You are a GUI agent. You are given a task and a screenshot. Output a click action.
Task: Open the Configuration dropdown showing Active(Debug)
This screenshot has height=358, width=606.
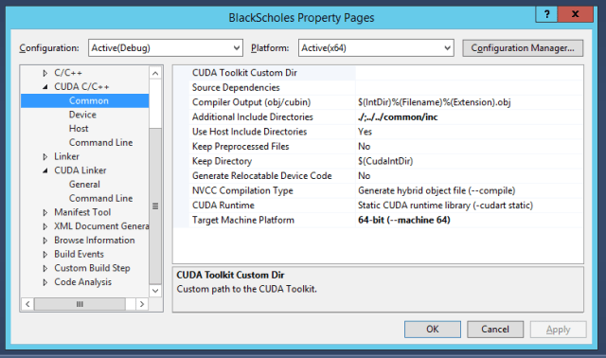tap(166, 48)
